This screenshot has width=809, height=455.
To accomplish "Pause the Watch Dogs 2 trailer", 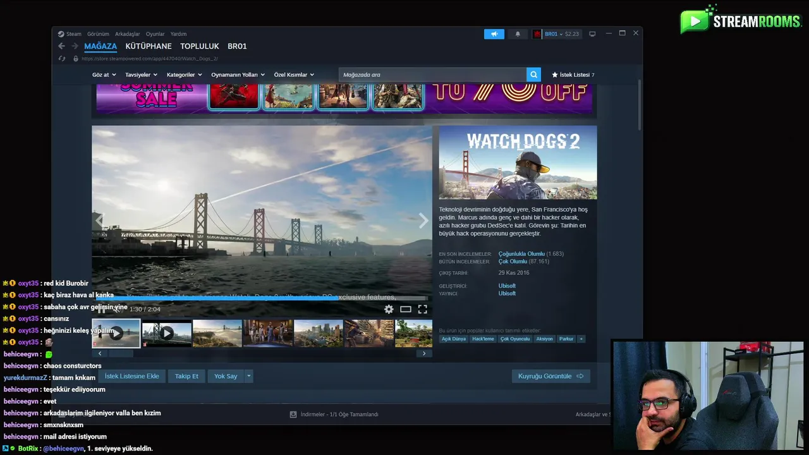I will [x=101, y=309].
